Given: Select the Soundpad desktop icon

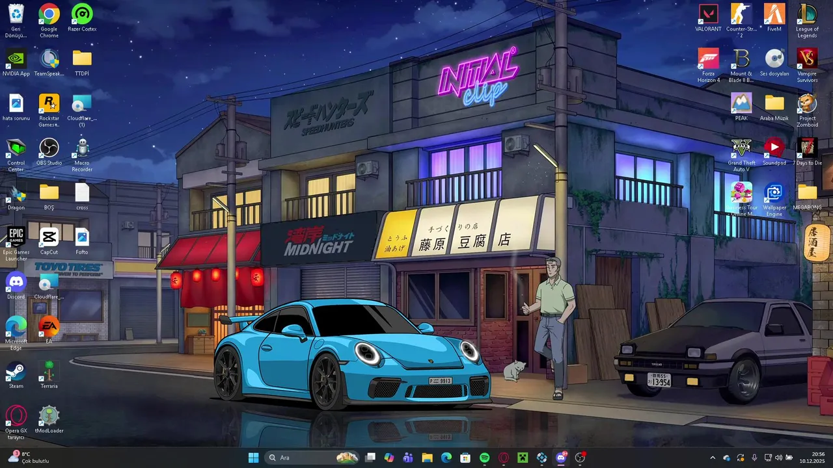Looking at the screenshot, I should click(x=774, y=151).
